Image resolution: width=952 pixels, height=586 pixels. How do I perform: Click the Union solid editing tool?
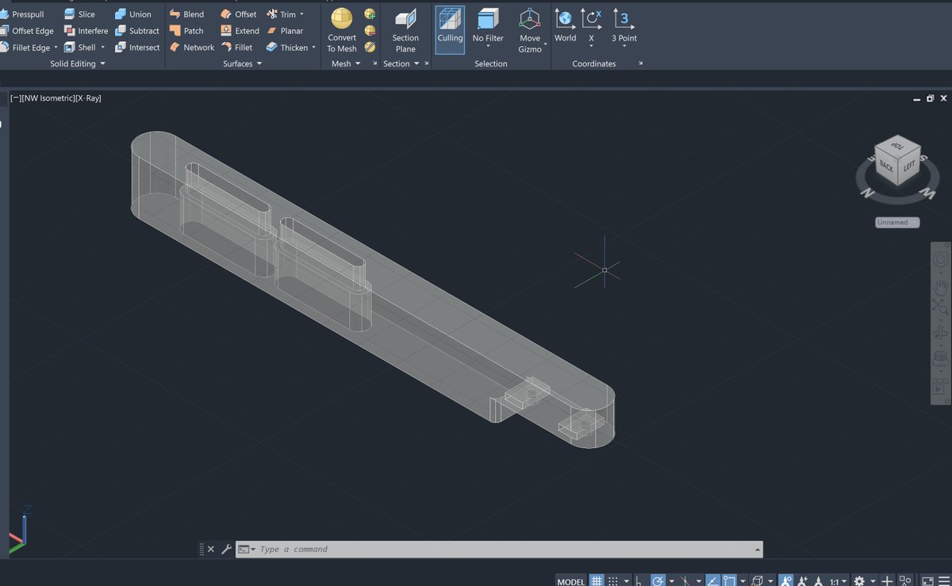(x=132, y=14)
